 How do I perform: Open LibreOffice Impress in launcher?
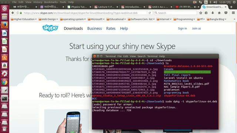click(4, 50)
